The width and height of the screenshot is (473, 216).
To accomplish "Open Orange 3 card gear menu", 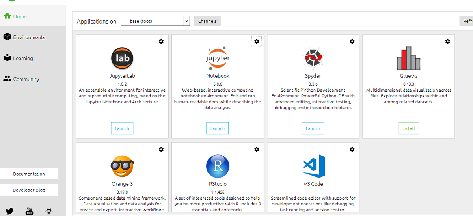I will coord(161,149).
